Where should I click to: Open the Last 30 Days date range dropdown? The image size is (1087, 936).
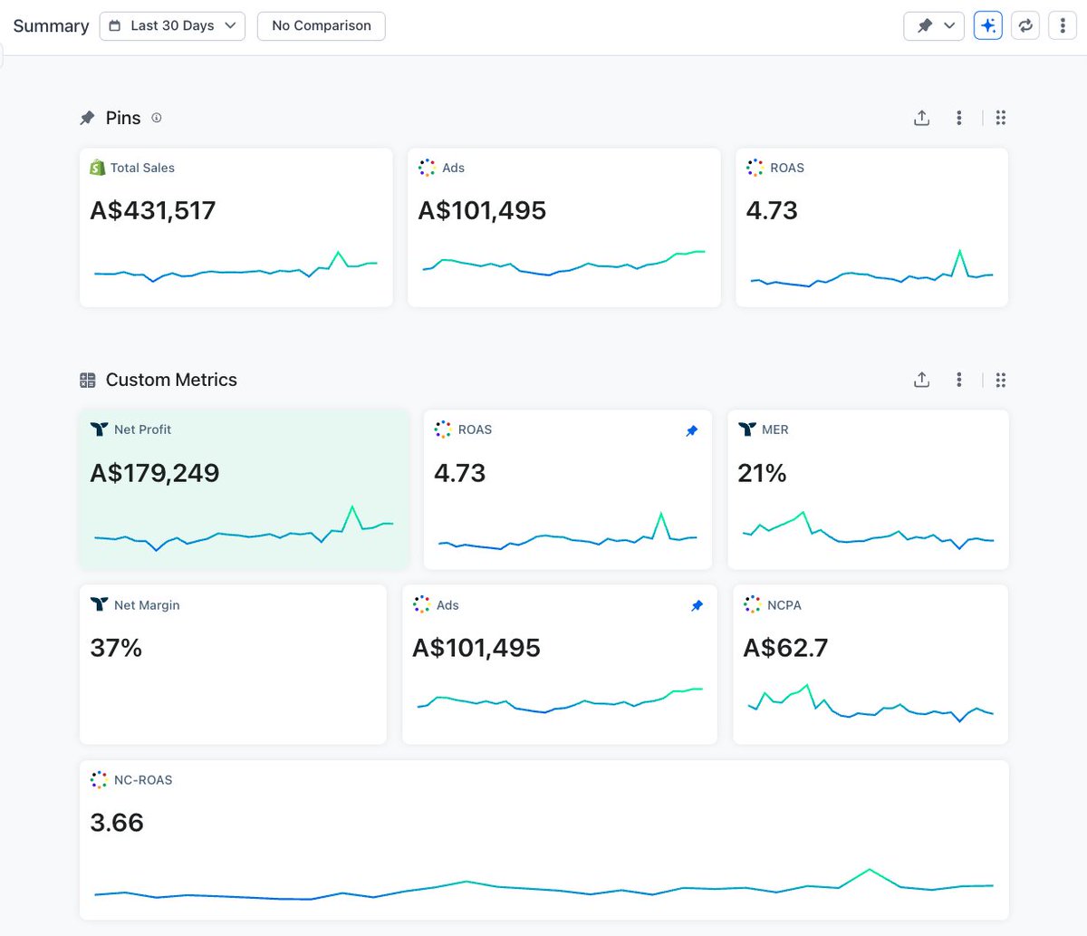[172, 25]
